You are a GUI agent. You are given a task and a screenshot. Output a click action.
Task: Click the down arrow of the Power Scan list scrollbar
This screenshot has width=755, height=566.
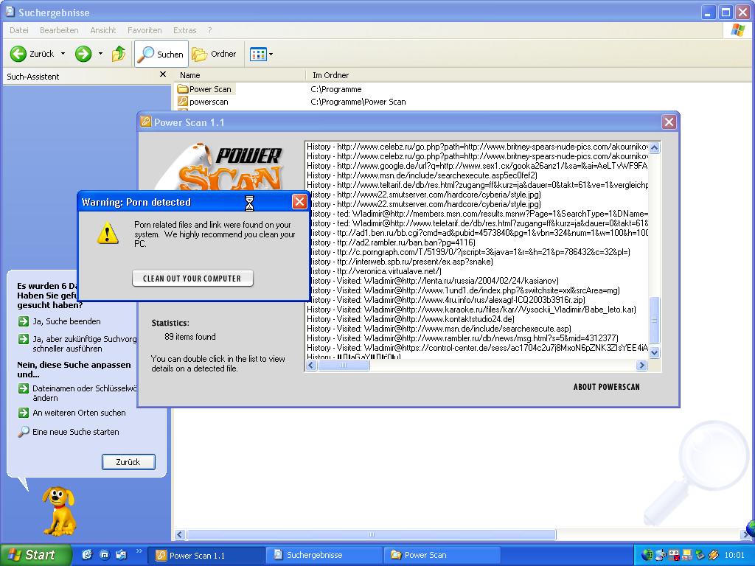[x=655, y=353]
